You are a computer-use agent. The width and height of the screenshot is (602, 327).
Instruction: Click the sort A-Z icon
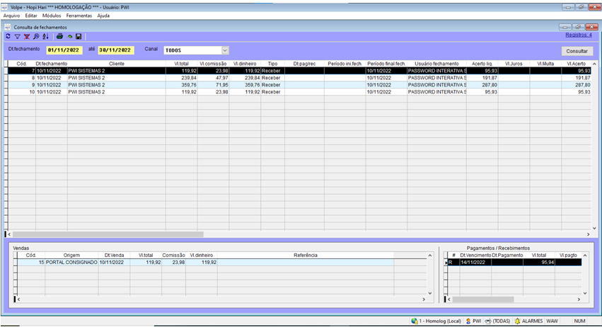pos(45,36)
